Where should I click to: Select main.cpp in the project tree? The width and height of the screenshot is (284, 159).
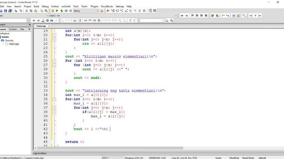click(x=14, y=44)
